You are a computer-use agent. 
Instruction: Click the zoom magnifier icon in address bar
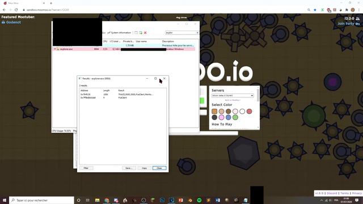tap(309, 10)
